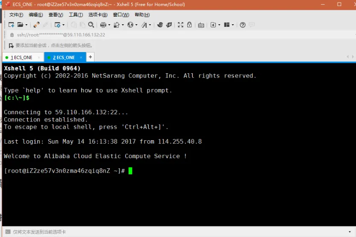Expand the compose bar dropdown arrow

(x=350, y=232)
